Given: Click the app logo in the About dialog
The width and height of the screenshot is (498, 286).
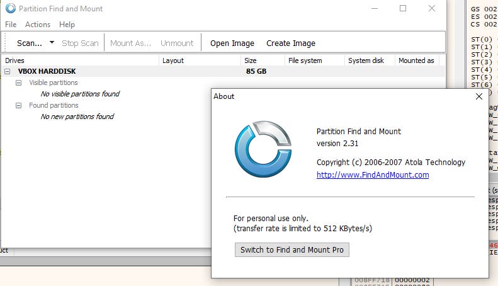Looking at the screenshot, I should [263, 149].
